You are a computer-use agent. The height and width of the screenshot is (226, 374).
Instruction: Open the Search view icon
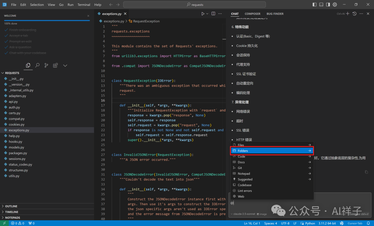pyautogui.click(x=37, y=65)
